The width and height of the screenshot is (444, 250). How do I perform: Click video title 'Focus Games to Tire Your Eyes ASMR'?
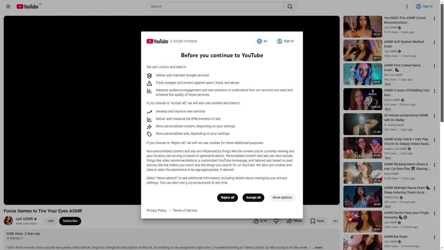point(43,211)
